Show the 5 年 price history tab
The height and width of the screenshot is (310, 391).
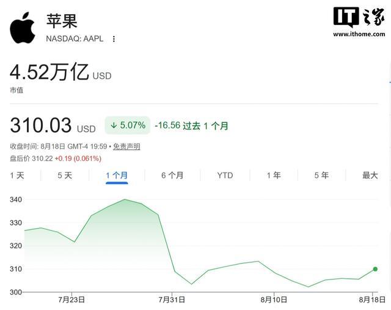[x=321, y=175]
